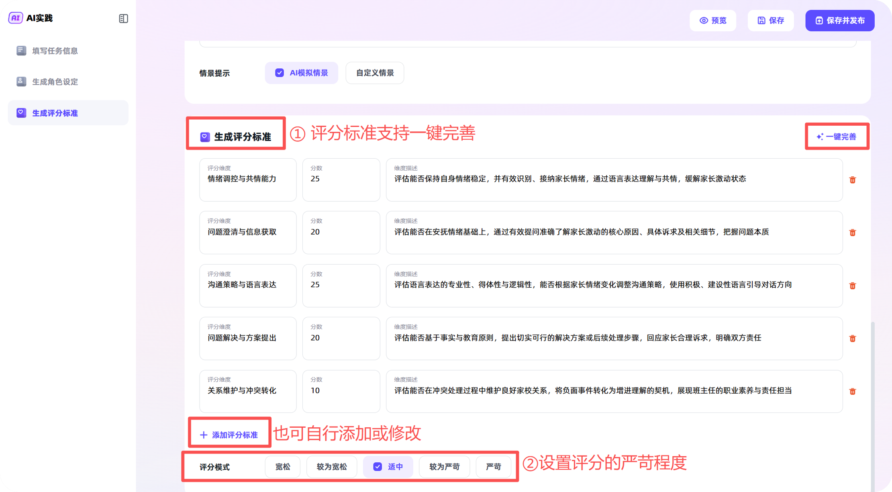Edit description starting 评估能否基于事实与教育原则
This screenshot has width=892, height=492.
(614, 339)
